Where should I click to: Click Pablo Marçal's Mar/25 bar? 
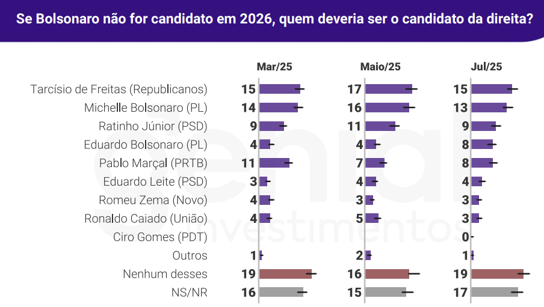click(274, 163)
